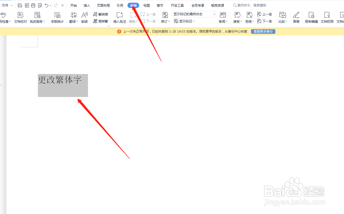Screen dimensions: 344x214
Task: Open Chinese conversion dialog launcher corner icon
Action: point(109,26)
